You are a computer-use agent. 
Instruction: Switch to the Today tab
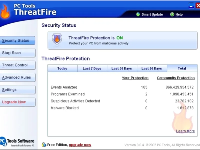[62, 68]
